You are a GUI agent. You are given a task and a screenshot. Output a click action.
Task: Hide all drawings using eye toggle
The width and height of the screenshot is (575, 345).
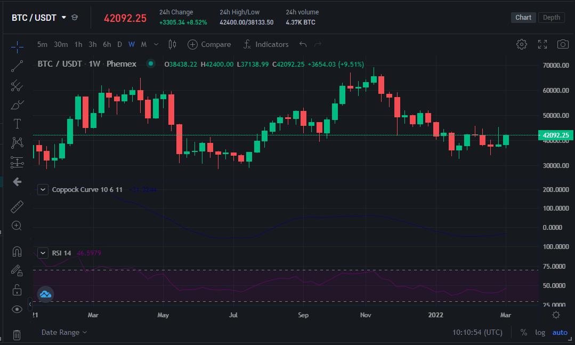click(16, 309)
